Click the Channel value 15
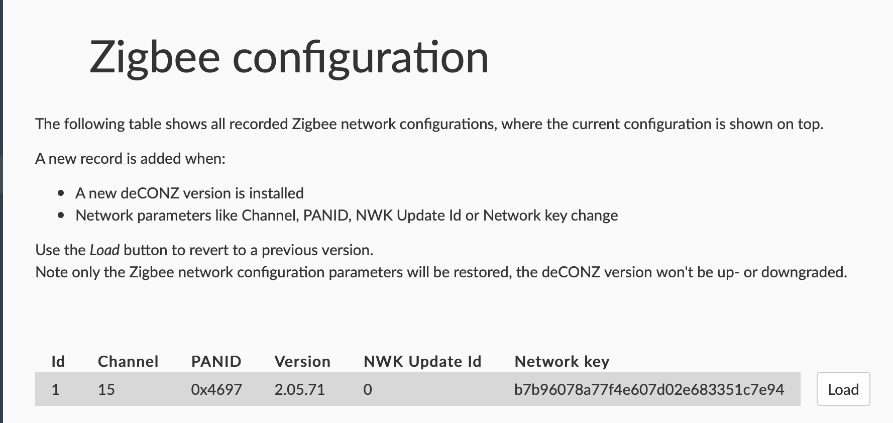The width and height of the screenshot is (893, 423). [106, 389]
